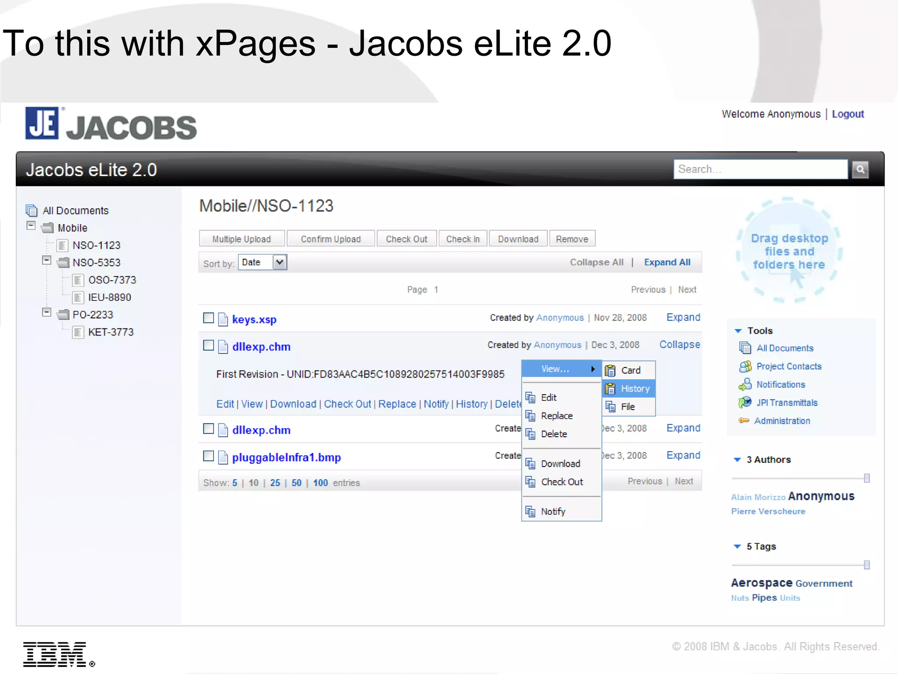Collapse the 5 Tags section
Viewport: 898px width, 674px height.
point(737,546)
